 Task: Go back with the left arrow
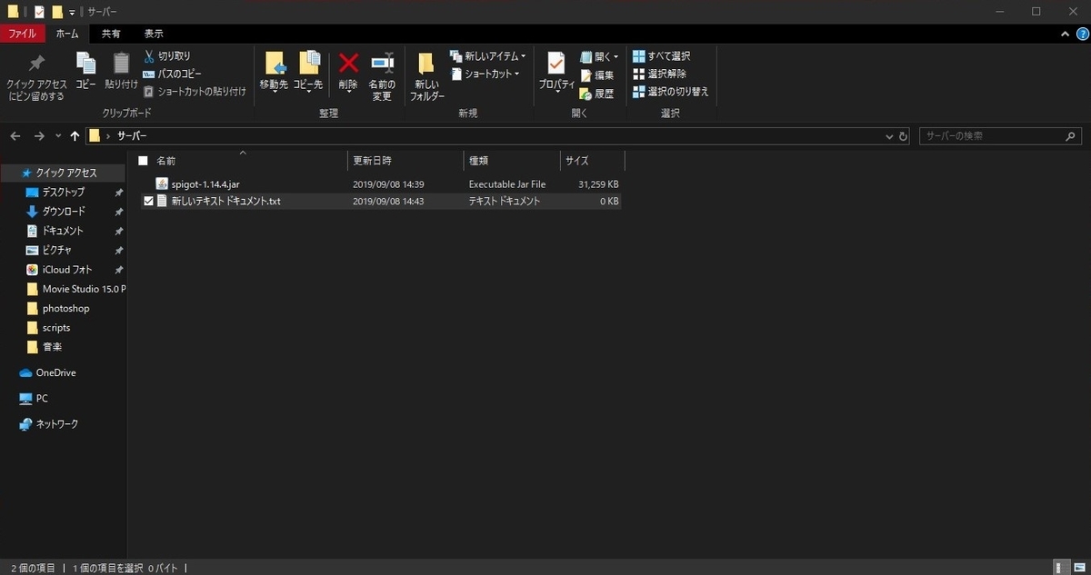[x=15, y=136]
